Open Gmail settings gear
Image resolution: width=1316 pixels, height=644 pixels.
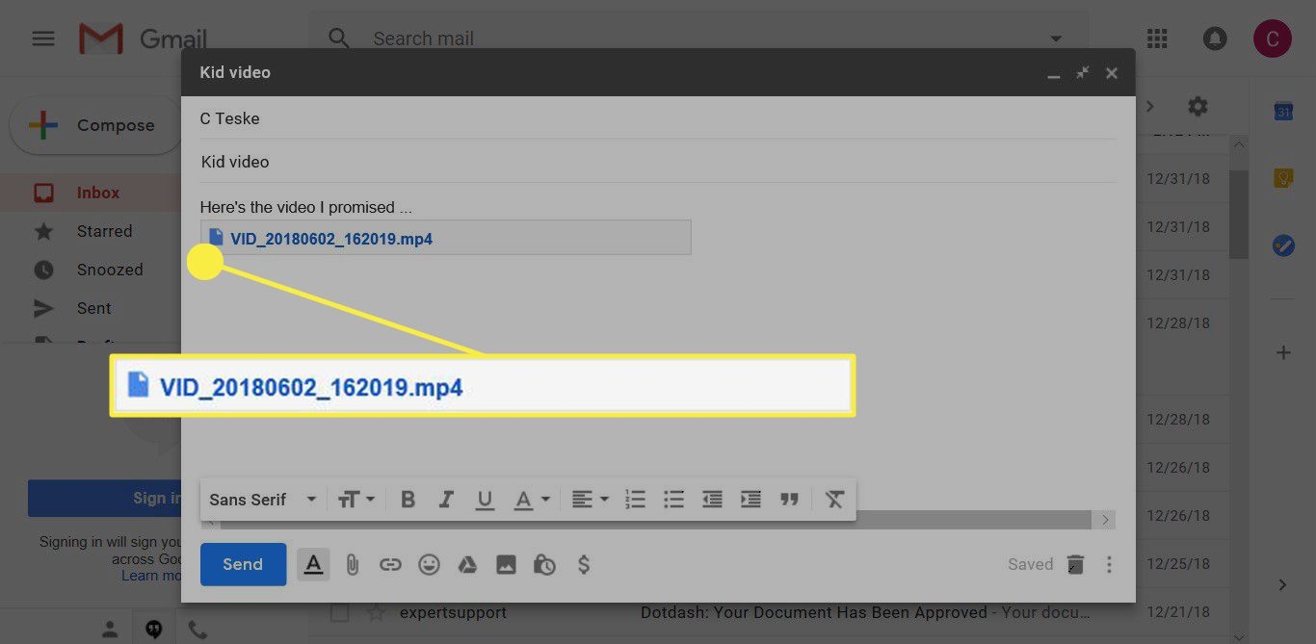pyautogui.click(x=1198, y=106)
